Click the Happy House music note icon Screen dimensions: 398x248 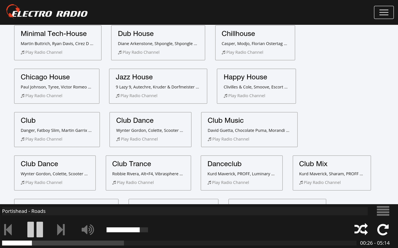[226, 96]
